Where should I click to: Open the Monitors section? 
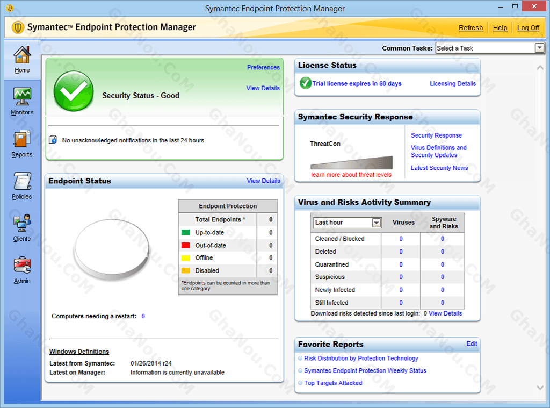[22, 102]
